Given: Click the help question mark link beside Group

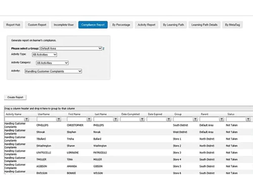Looking at the screenshot, I should [103, 49].
